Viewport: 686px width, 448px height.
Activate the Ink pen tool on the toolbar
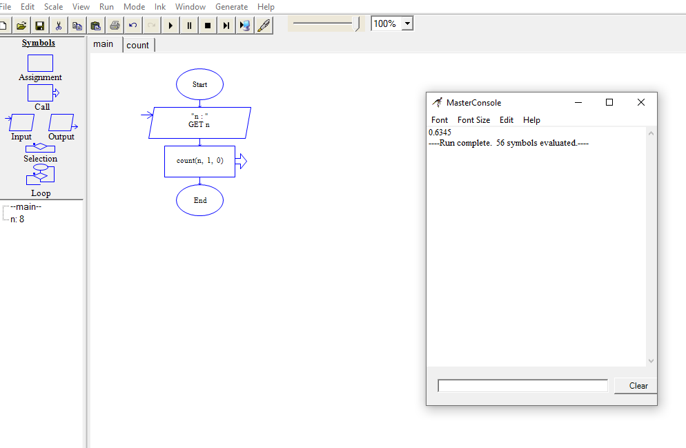pyautogui.click(x=264, y=25)
